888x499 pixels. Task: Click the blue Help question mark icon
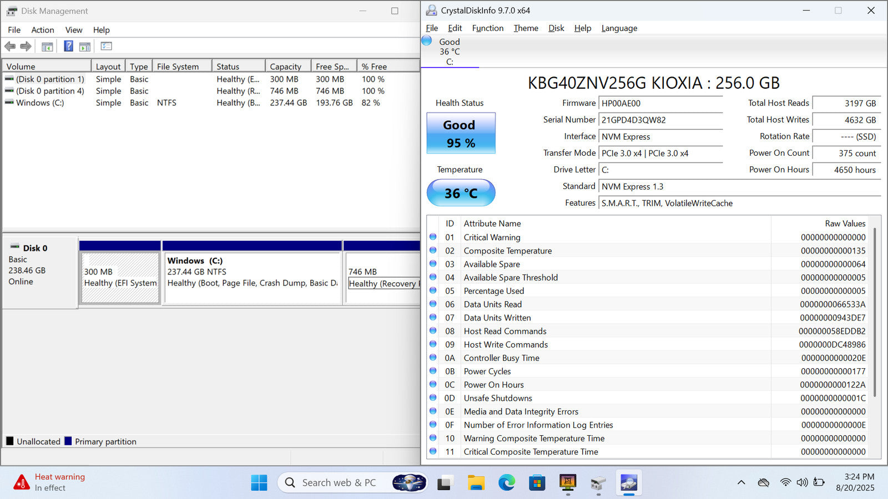68,47
